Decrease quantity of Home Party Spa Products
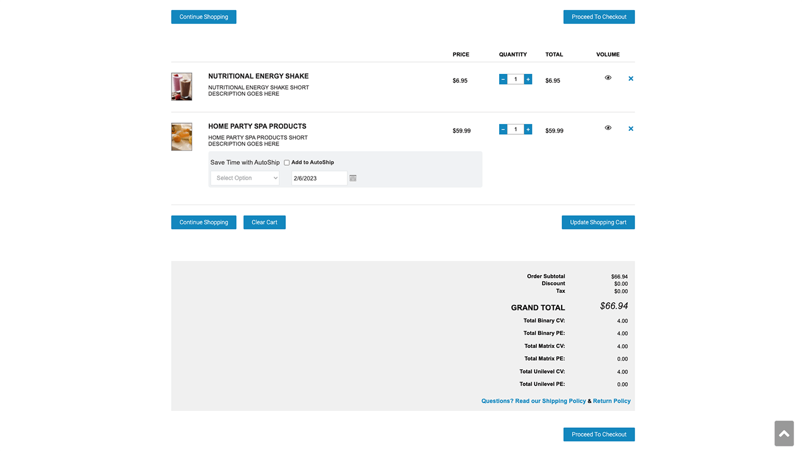 (x=503, y=130)
